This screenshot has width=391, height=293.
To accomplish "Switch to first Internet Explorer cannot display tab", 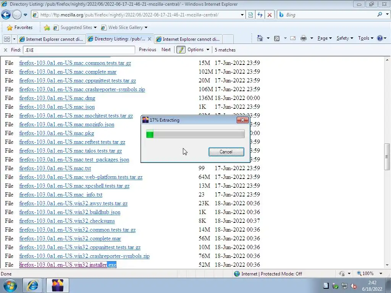I will click(x=52, y=39).
